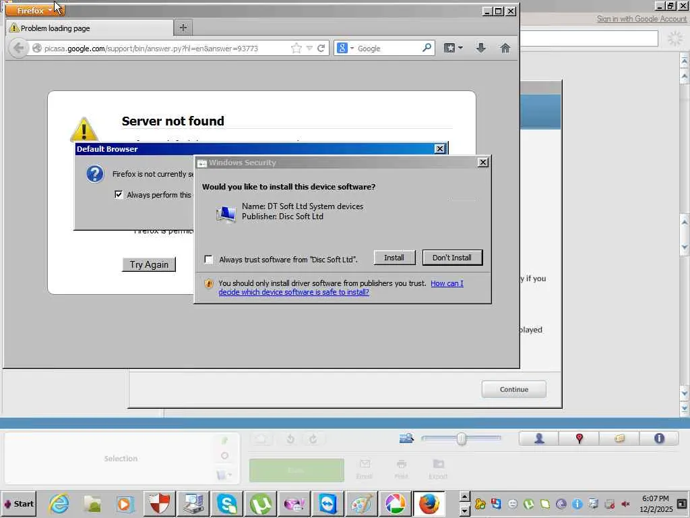Screen dimensions: 690x518
Task: Expand search engine selector dropdown
Action: [x=352, y=48]
